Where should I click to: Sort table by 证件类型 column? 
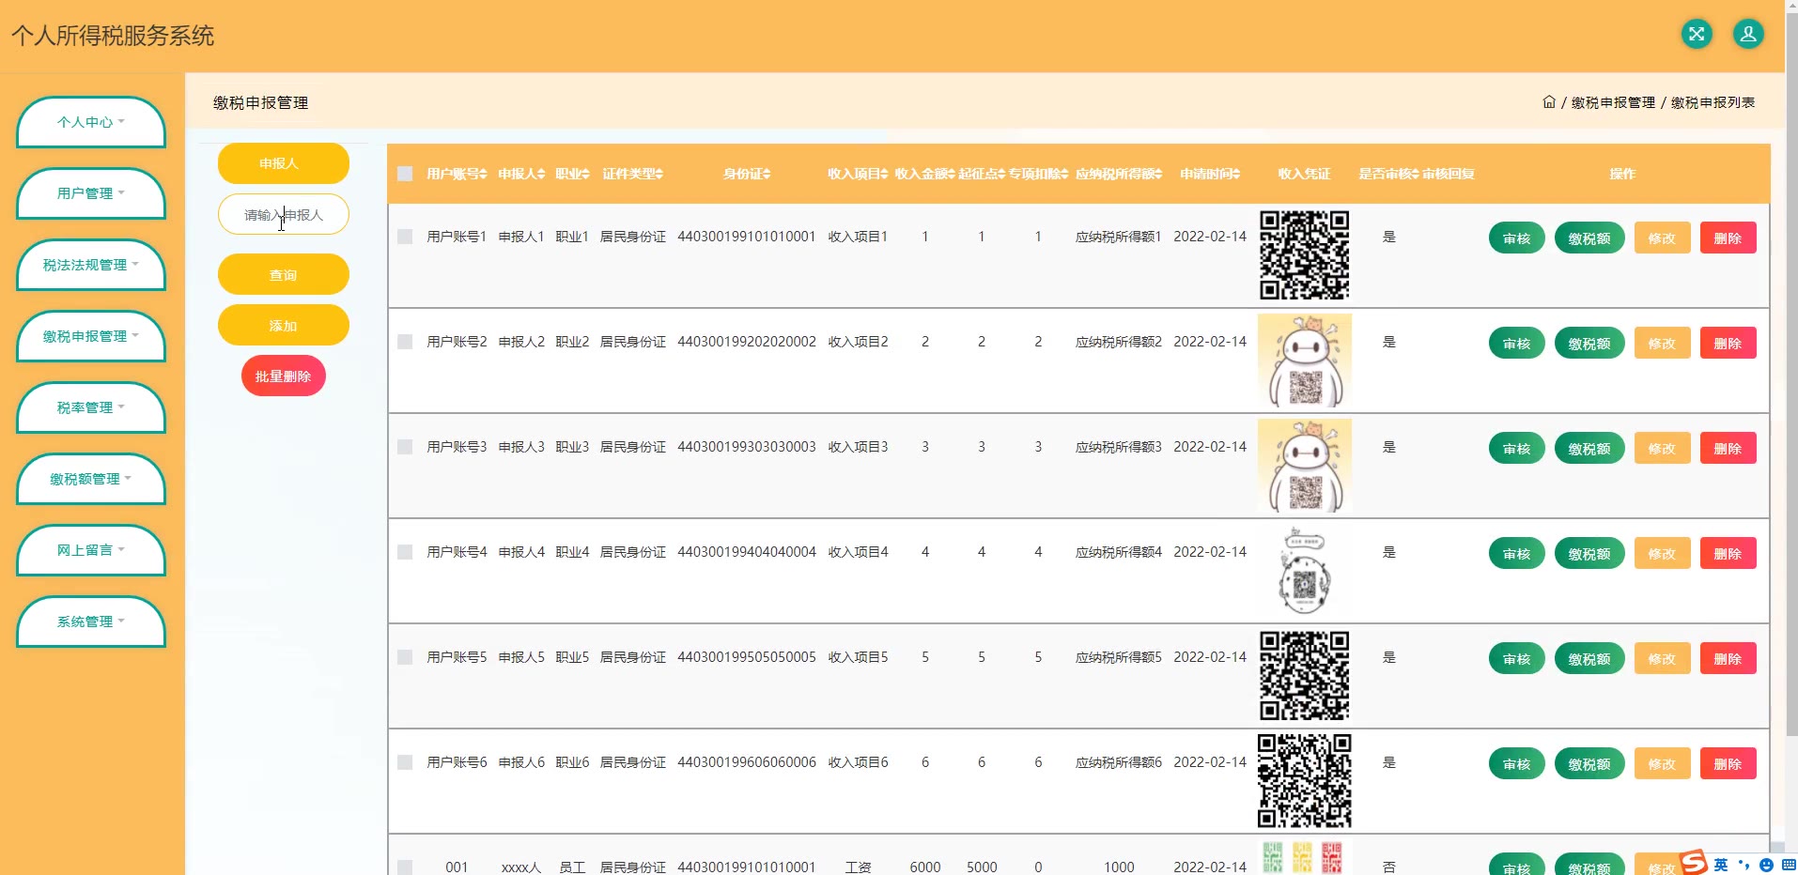pyautogui.click(x=632, y=174)
